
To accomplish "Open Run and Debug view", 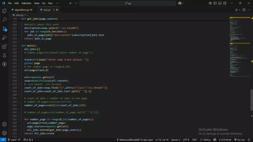I will (4, 38).
